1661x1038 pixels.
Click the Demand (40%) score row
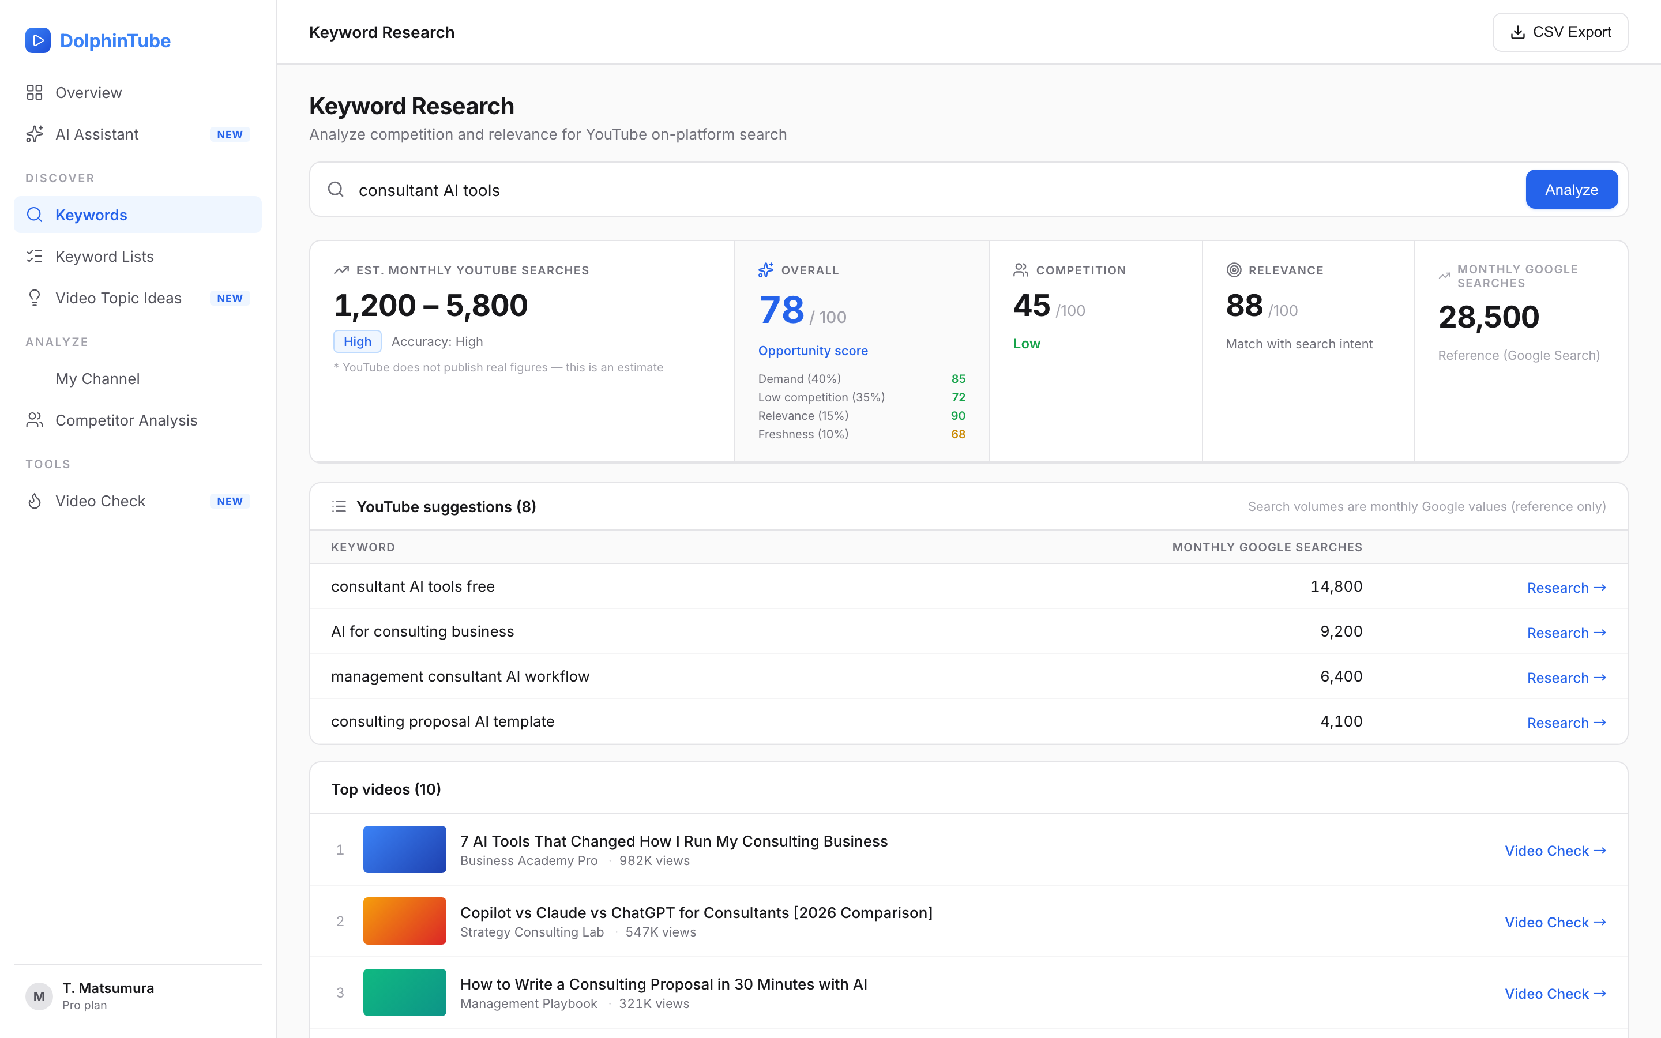point(862,379)
